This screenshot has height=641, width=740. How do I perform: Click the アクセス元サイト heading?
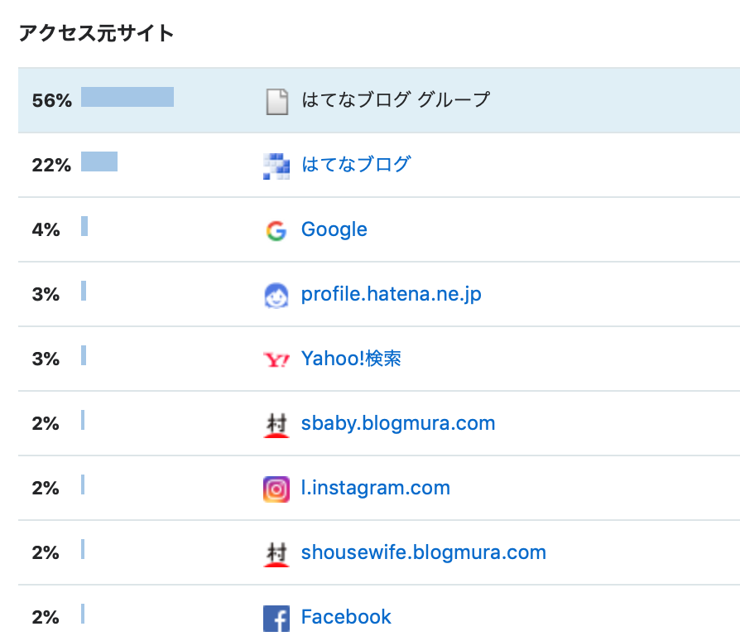(97, 33)
